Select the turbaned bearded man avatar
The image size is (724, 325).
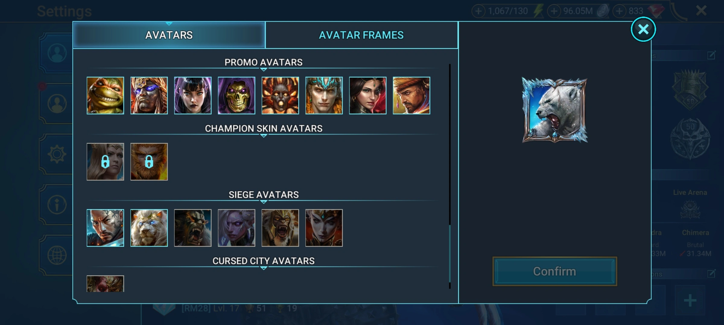(x=411, y=95)
